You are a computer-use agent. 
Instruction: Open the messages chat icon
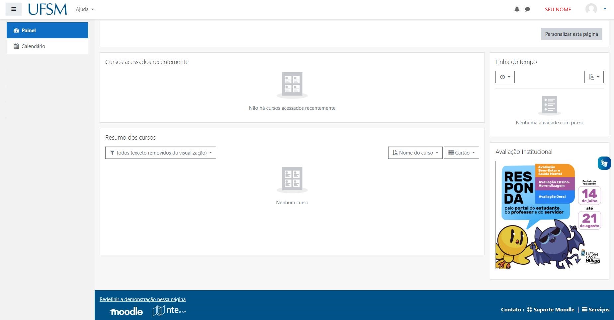coord(527,9)
